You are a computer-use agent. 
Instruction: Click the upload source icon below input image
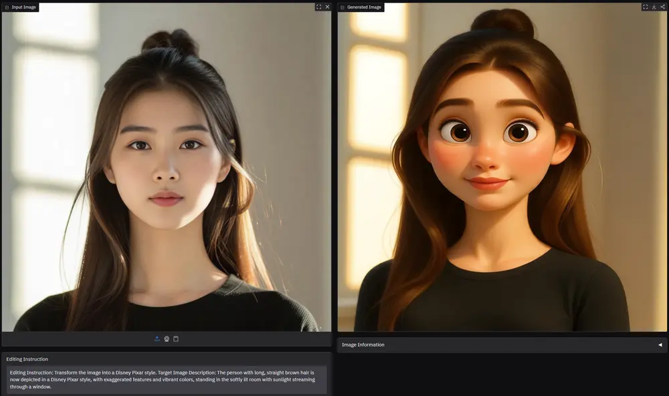(x=157, y=339)
